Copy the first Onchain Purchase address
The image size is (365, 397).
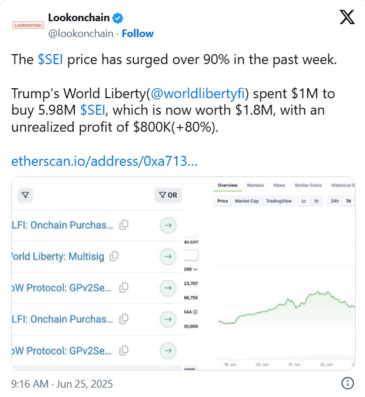click(124, 225)
